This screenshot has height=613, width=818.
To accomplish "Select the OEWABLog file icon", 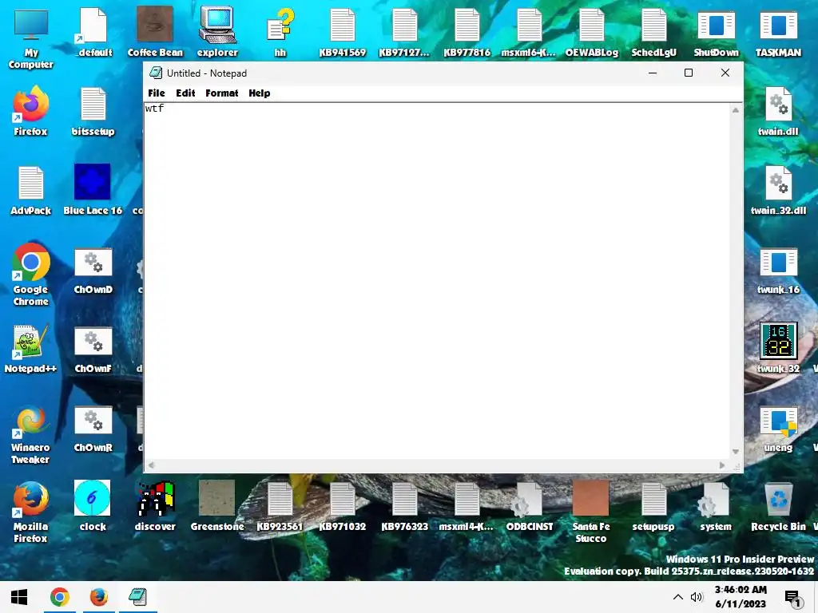I will 592,32.
